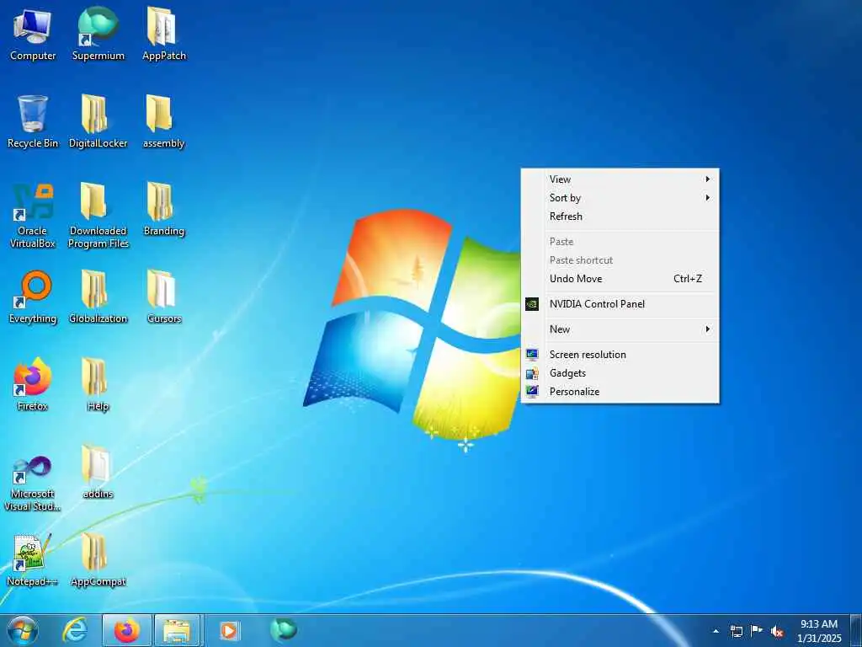Select the Help folder icon
Image resolution: width=862 pixels, height=647 pixels.
click(x=98, y=385)
